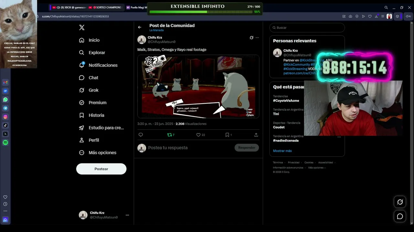
Task: Open the browser shield privacy icon
Action: click(357, 16)
